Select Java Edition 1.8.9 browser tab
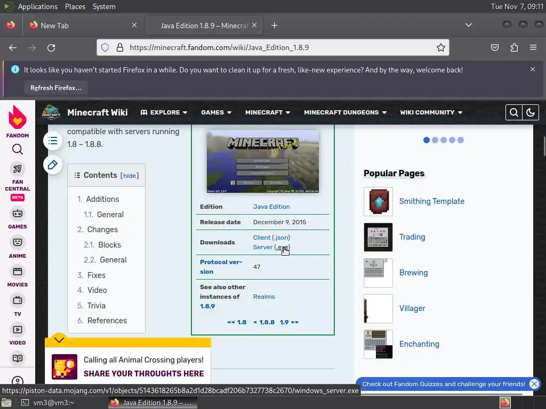This screenshot has width=546, height=409. (204, 26)
